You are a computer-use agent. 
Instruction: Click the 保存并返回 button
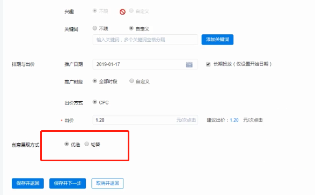pos(28,183)
